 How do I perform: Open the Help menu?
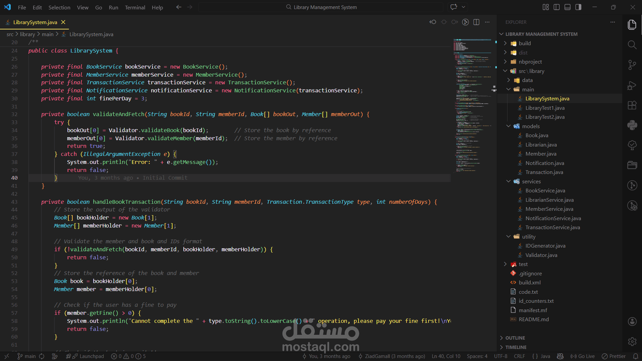157,7
